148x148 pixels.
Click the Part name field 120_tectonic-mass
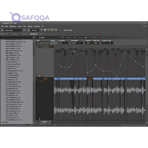pos(43,43)
